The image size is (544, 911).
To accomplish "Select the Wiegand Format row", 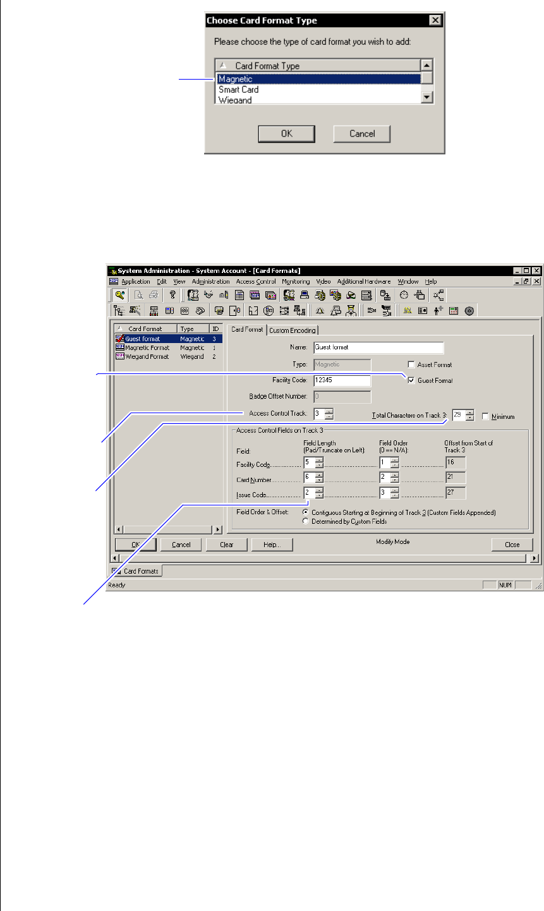I will [x=168, y=356].
